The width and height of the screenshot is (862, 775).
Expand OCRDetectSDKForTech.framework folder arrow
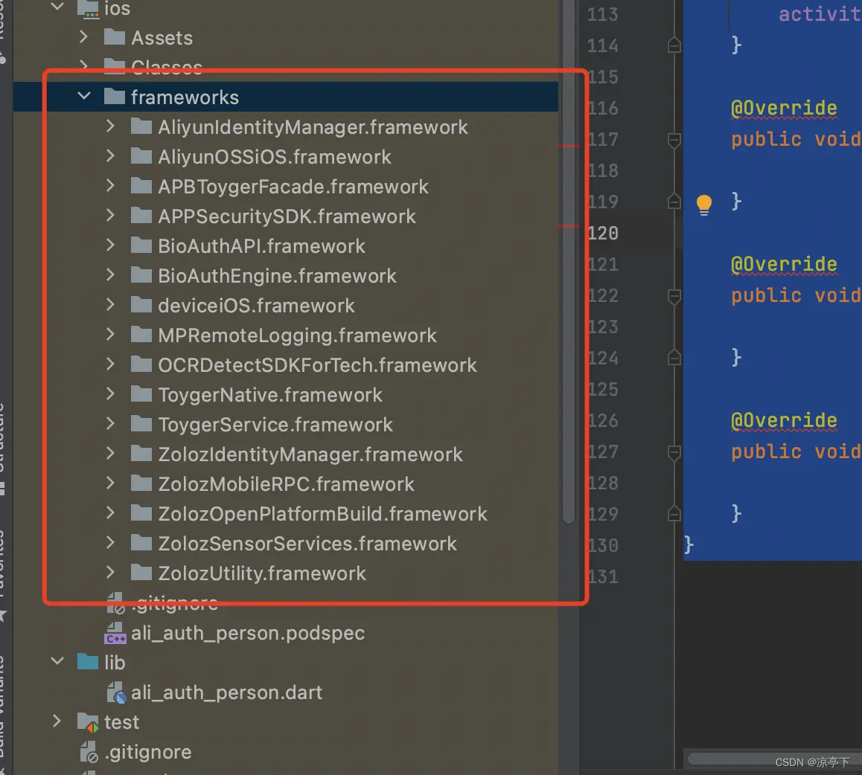coord(110,364)
